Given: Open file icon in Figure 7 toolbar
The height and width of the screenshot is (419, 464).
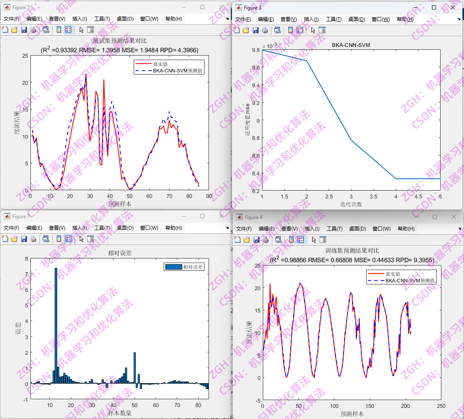Looking at the screenshot, I should pyautogui.click(x=14, y=239).
